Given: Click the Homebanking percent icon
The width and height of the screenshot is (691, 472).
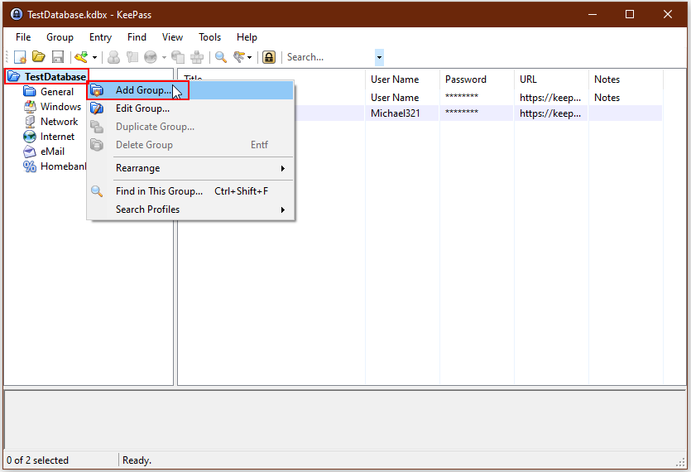Looking at the screenshot, I should [30, 166].
